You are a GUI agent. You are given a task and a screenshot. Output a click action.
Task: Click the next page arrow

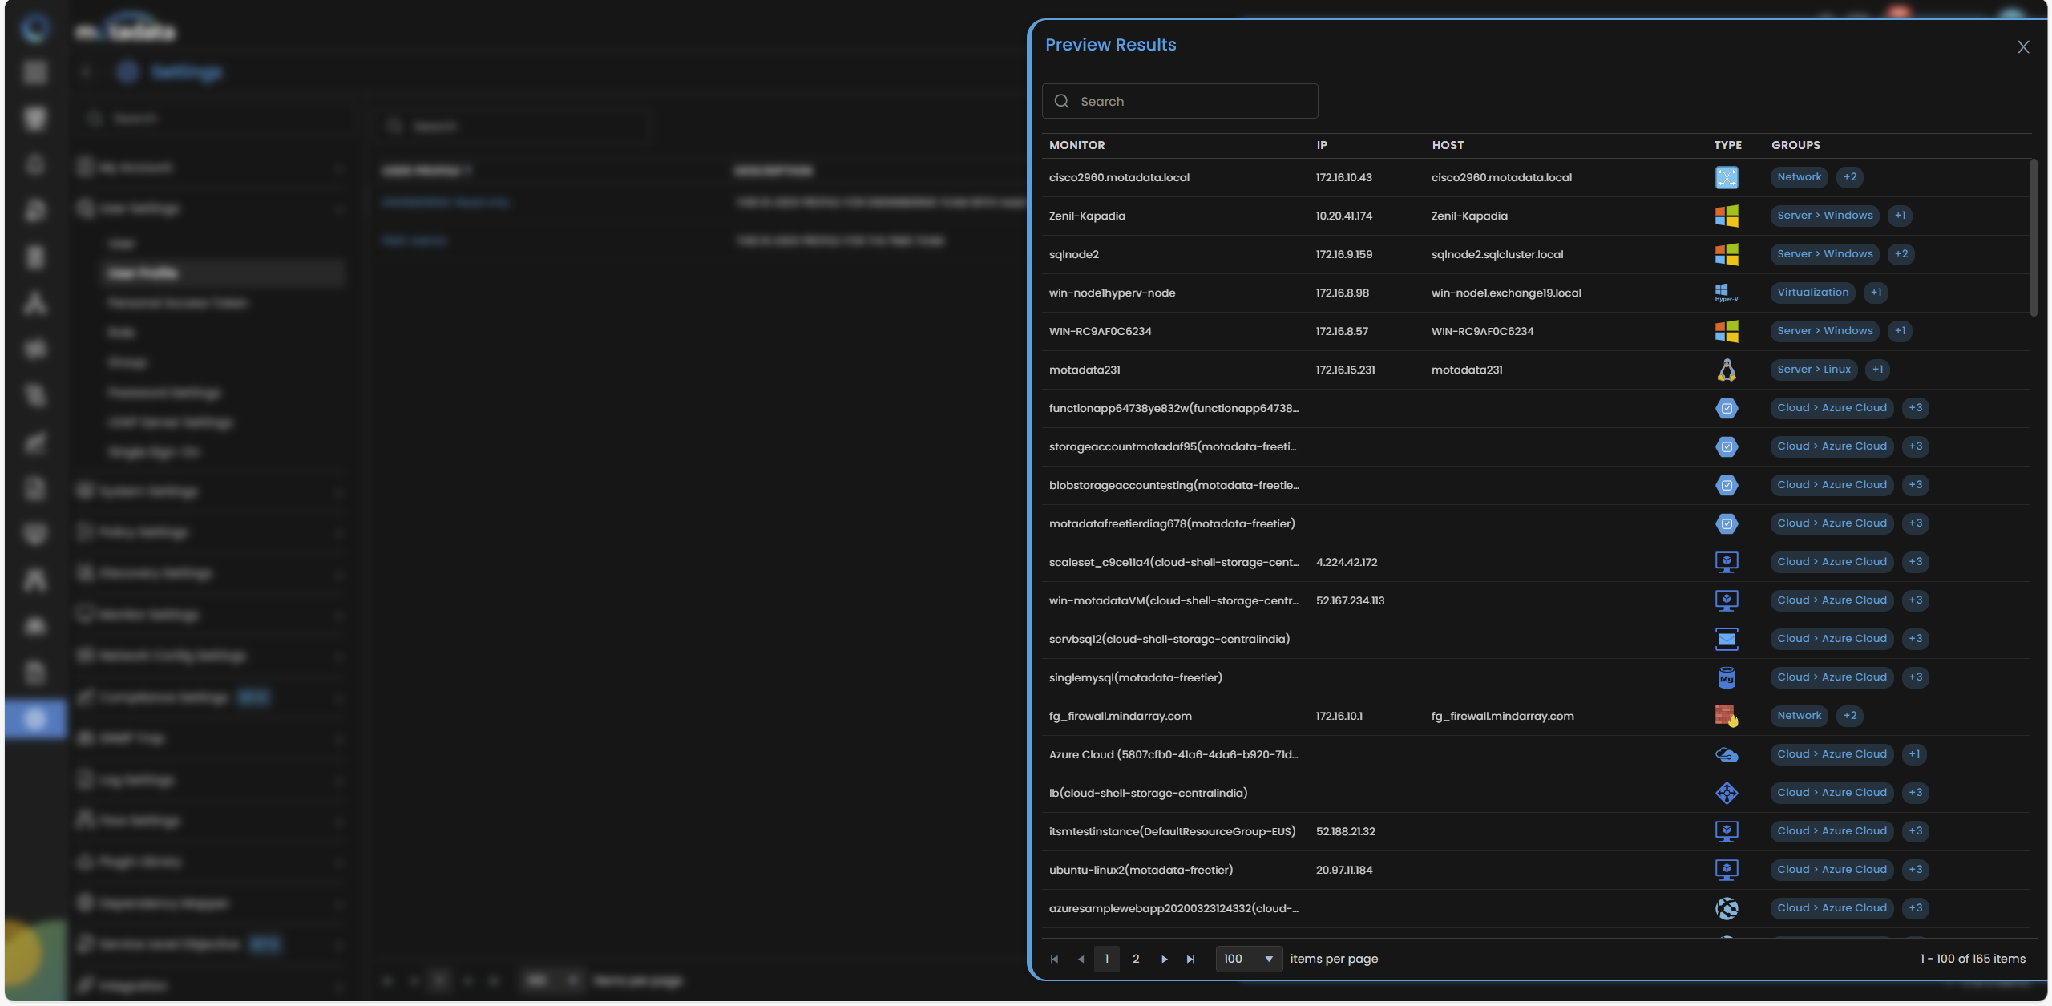1164,959
